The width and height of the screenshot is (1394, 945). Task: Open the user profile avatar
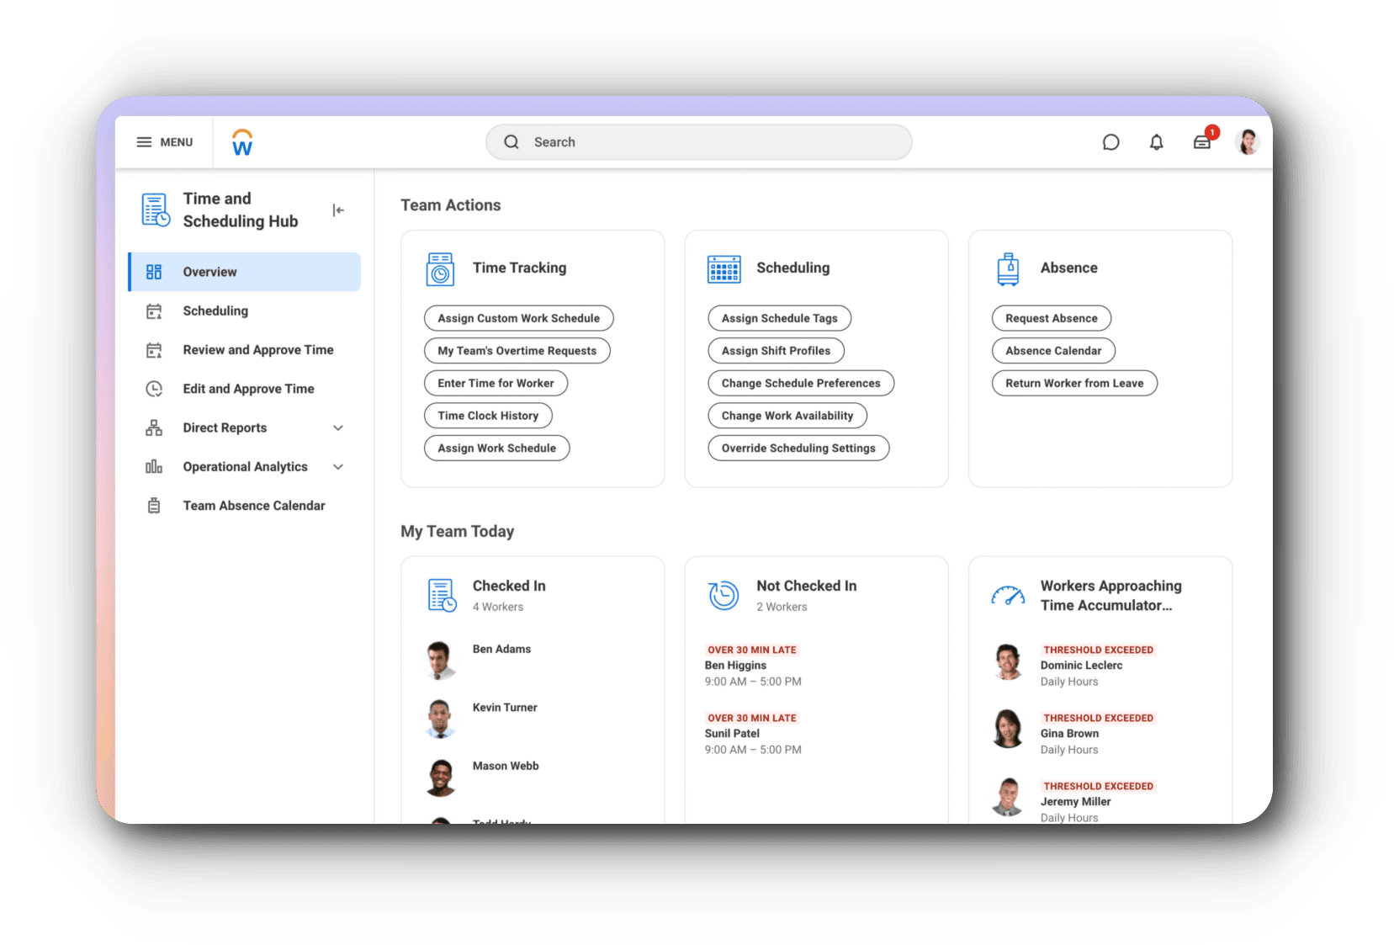(x=1248, y=142)
